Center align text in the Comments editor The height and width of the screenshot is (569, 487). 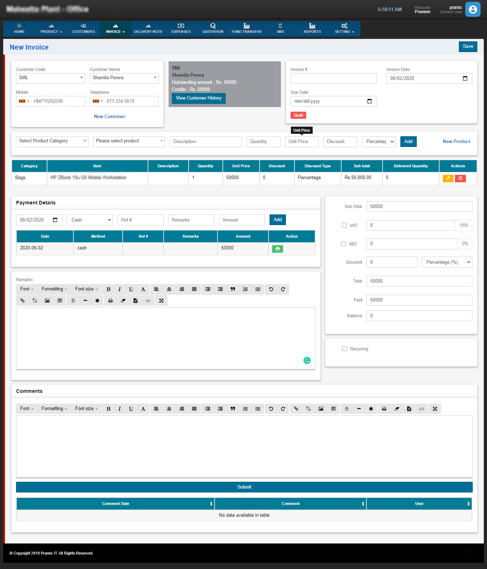point(169,409)
